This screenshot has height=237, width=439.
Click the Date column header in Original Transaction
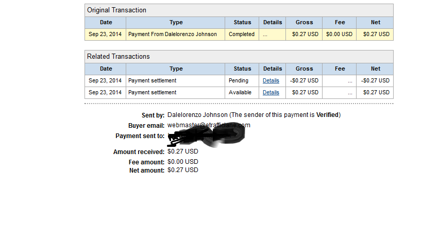(106, 22)
